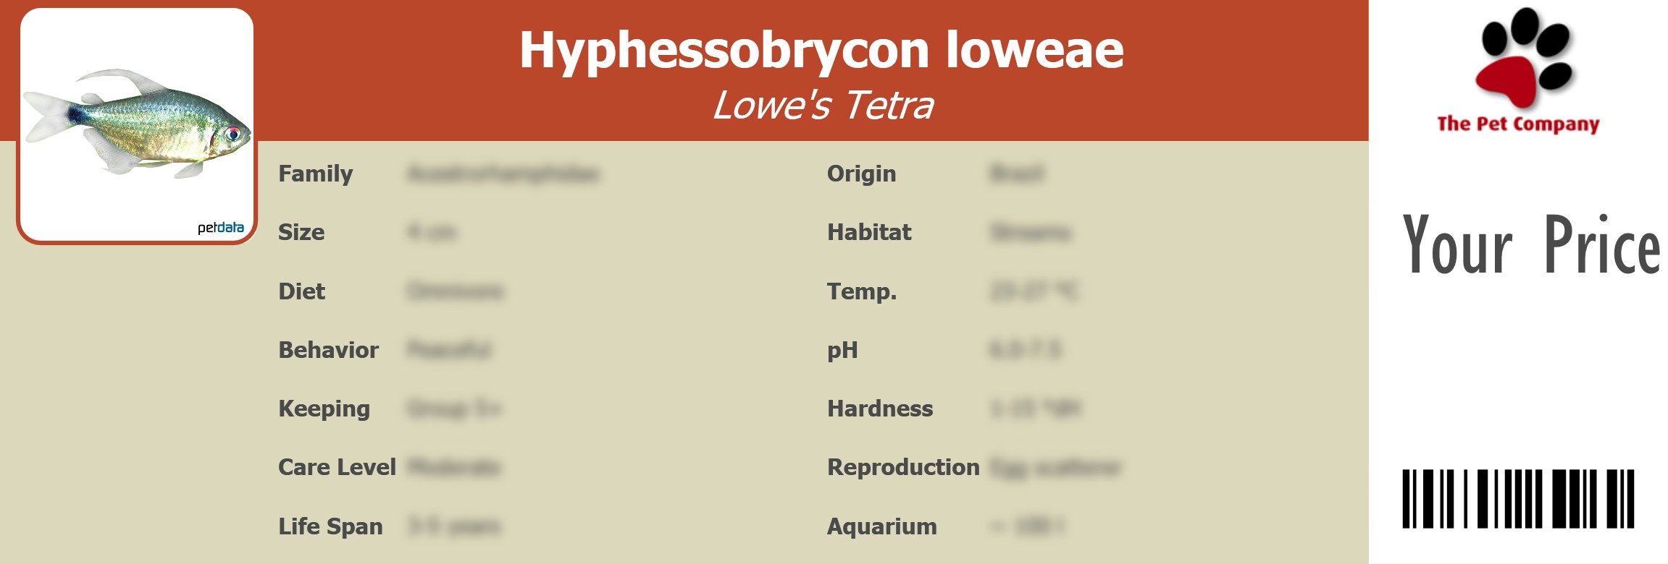Click the Hardness label
Viewport: 1668px width, 564px height.
[880, 409]
